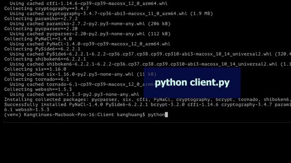This screenshot has width=291, height=163.
Task: Click the cached shiboken6 universal2 wheel line
Action: pyautogui.click(x=151, y=64)
